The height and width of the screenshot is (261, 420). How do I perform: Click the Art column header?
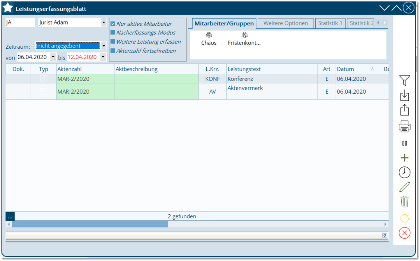pyautogui.click(x=327, y=69)
